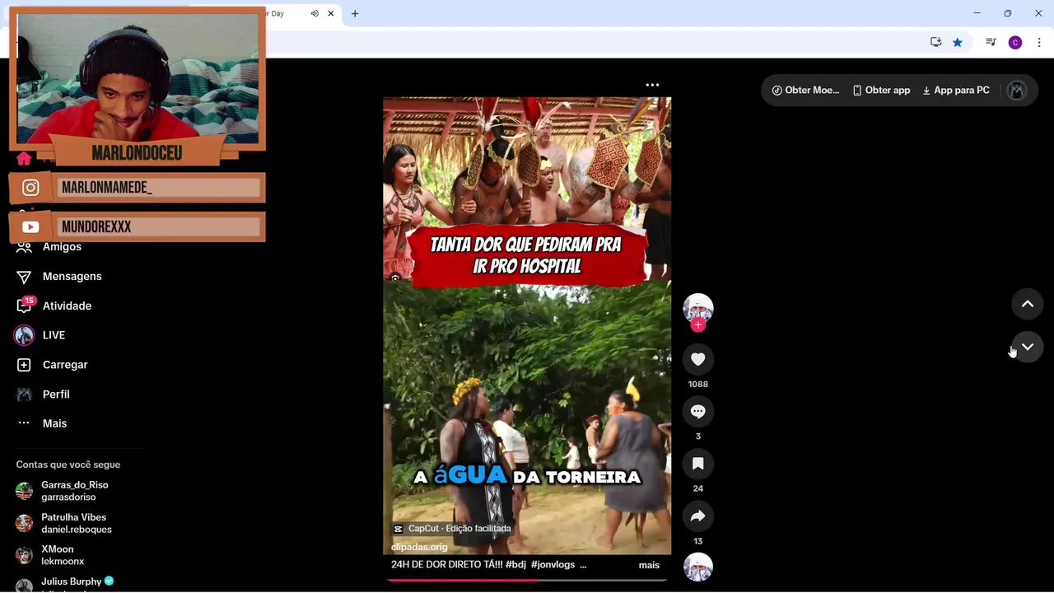Share the video with the arrow icon

tap(698, 516)
